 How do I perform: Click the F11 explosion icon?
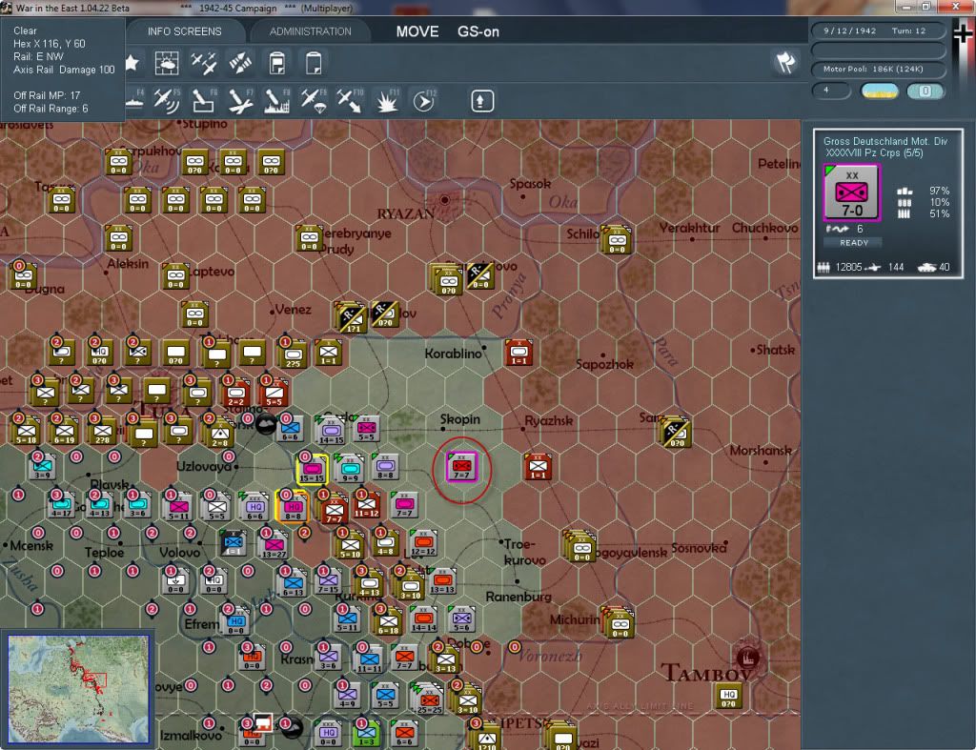tap(387, 101)
